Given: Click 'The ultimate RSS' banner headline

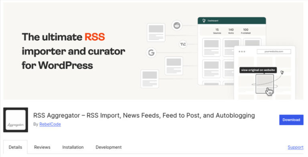Looking at the screenshot, I should pyautogui.click(x=63, y=37).
